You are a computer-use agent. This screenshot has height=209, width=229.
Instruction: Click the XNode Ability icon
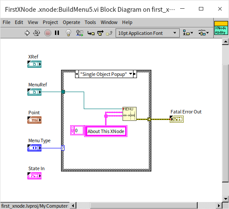[221, 28]
